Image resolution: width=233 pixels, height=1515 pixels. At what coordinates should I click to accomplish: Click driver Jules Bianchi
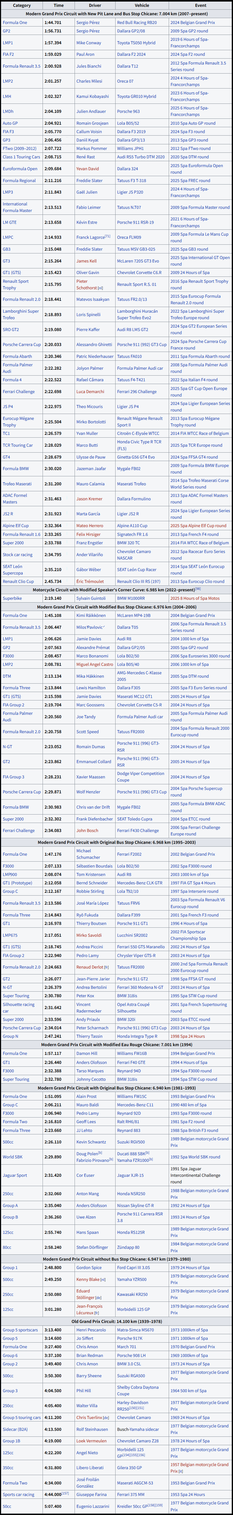click(89, 66)
